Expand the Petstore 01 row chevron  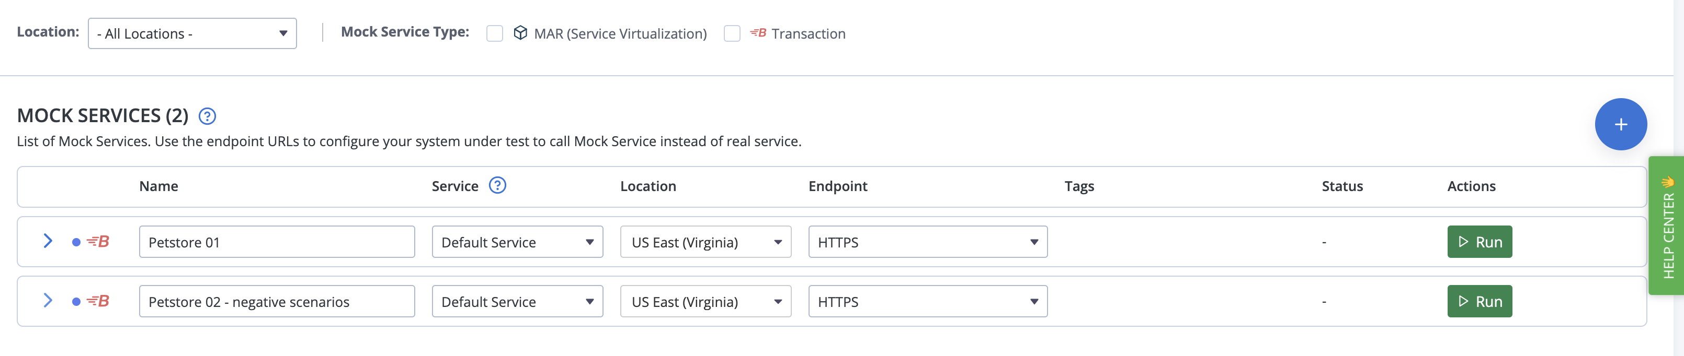(x=48, y=241)
